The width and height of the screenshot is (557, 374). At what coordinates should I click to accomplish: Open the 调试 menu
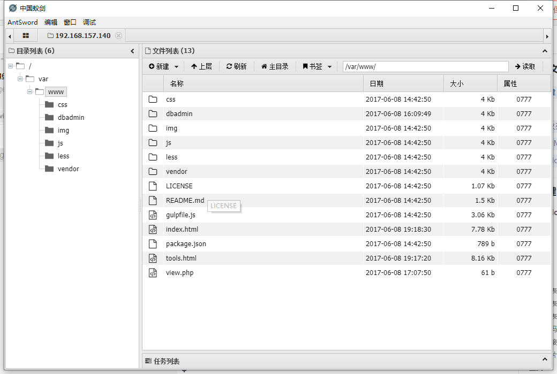[89, 22]
